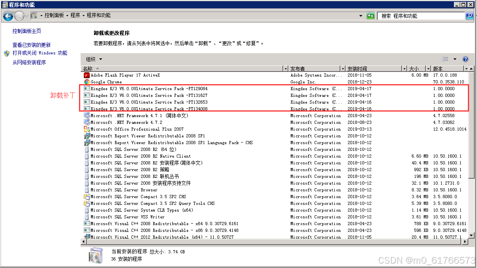Open the 控制面板主页 link
The width and height of the screenshot is (477, 268).
point(27,31)
